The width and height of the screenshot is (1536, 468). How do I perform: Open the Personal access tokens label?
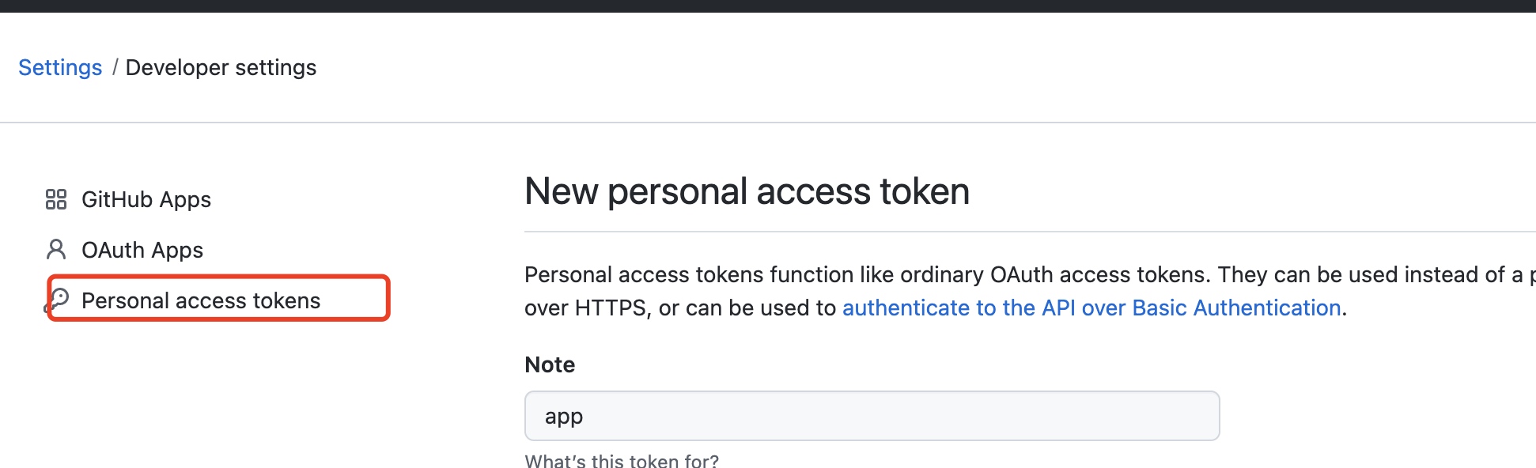pyautogui.click(x=201, y=300)
